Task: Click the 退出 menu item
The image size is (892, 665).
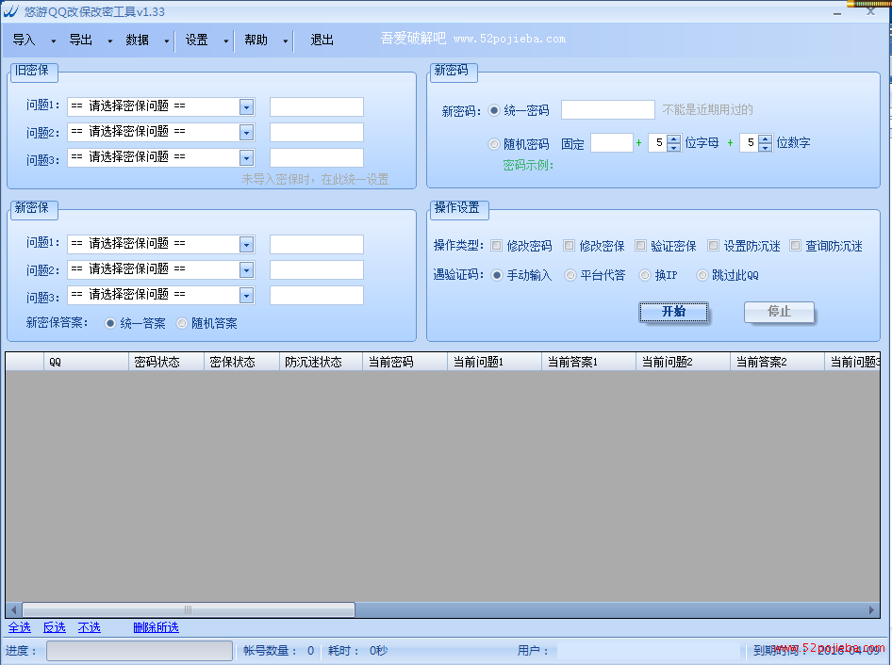Action: pos(322,40)
